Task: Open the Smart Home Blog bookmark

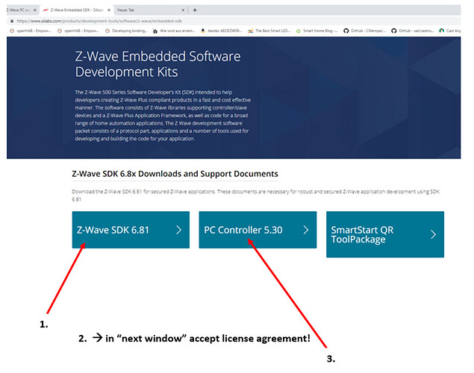Action: coord(316,31)
